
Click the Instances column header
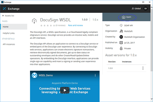[127, 62]
